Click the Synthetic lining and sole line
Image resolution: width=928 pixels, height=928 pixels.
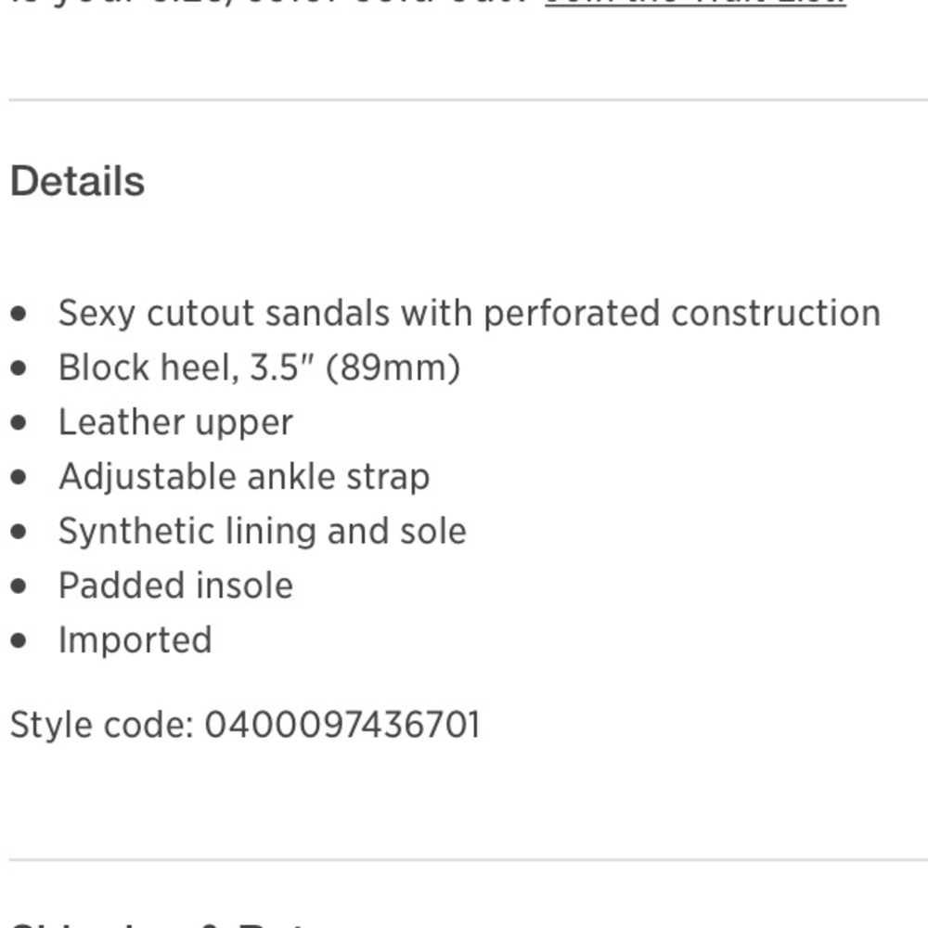[x=262, y=532]
